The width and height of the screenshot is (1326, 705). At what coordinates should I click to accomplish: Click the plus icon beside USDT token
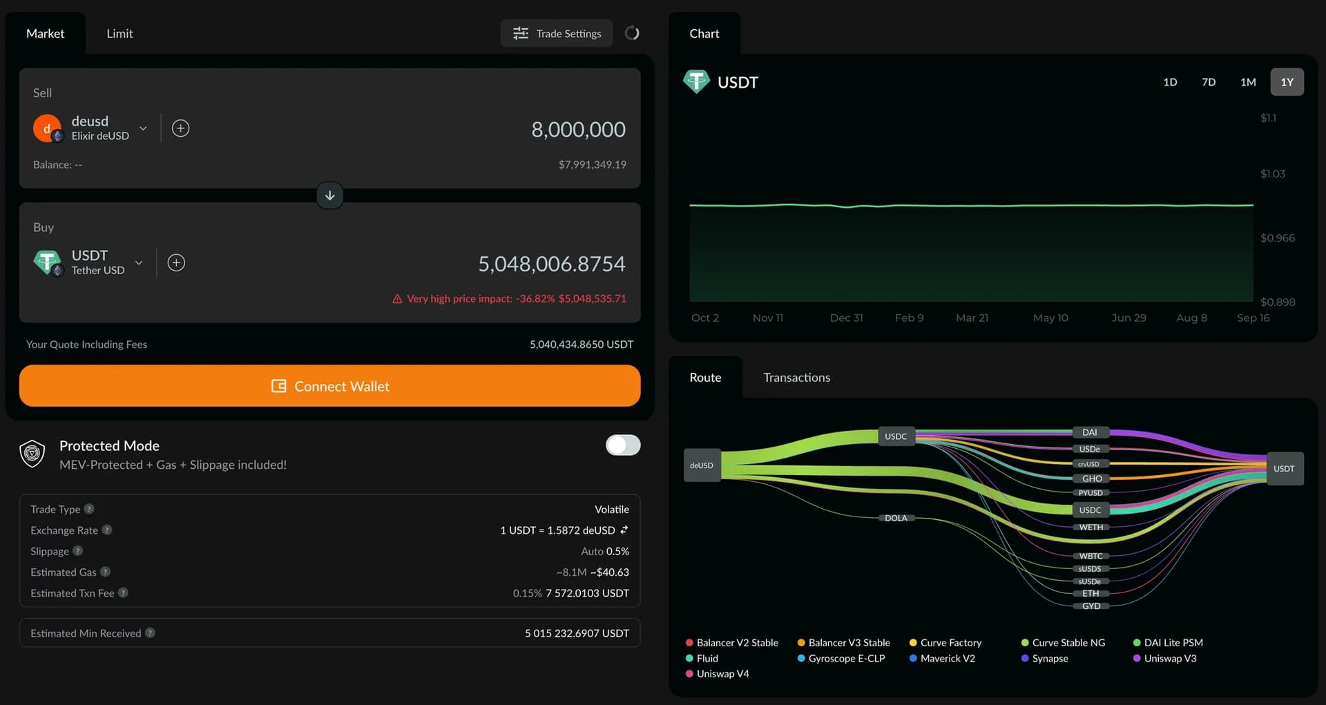point(176,262)
